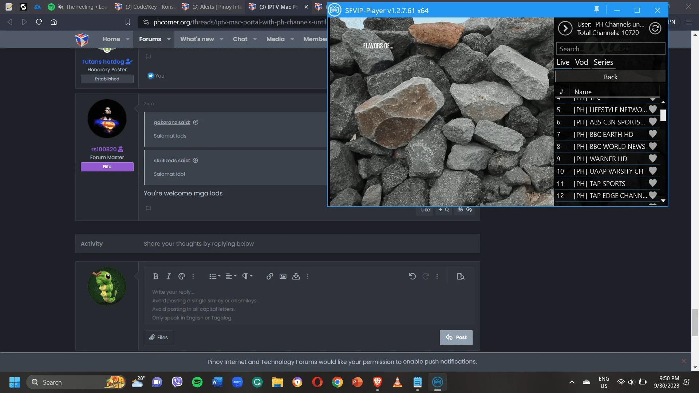Open Spotify from the taskbar
The image size is (699, 393).
coord(197,382)
